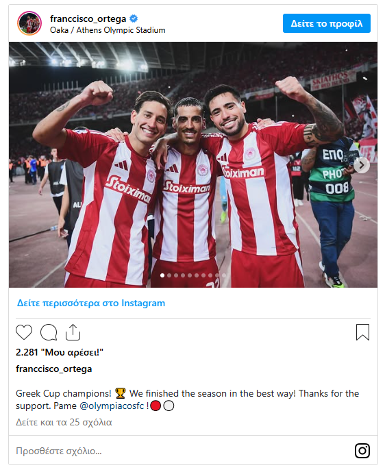View the 2.281 likes count
The image size is (385, 472).
pos(60,352)
